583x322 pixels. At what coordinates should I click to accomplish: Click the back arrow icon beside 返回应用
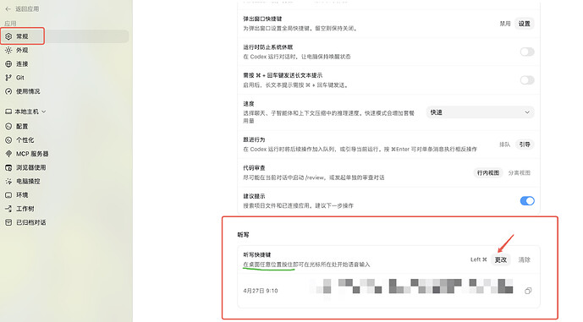click(x=8, y=9)
